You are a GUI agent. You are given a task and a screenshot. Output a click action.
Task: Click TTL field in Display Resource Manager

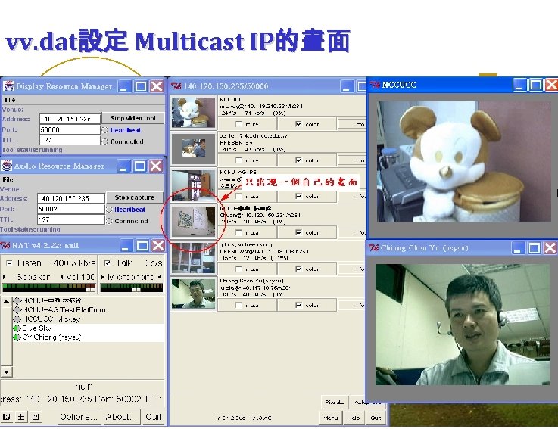click(x=70, y=140)
